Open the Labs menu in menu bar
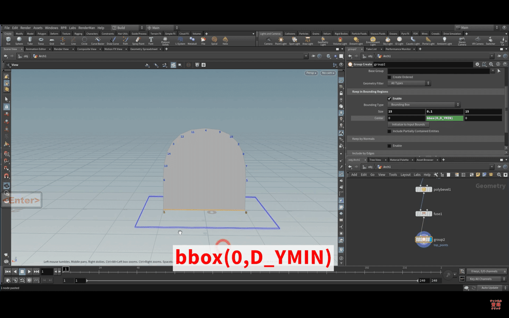This screenshot has height=318, width=509. point(73,28)
